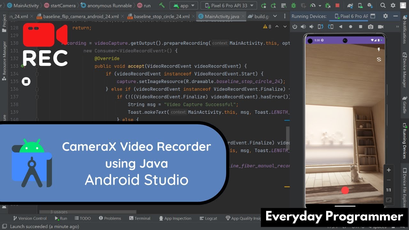Open the Terminal tool window
This screenshot has width=409, height=230.
(x=140, y=218)
